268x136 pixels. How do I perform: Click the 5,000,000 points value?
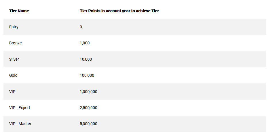click(x=89, y=124)
